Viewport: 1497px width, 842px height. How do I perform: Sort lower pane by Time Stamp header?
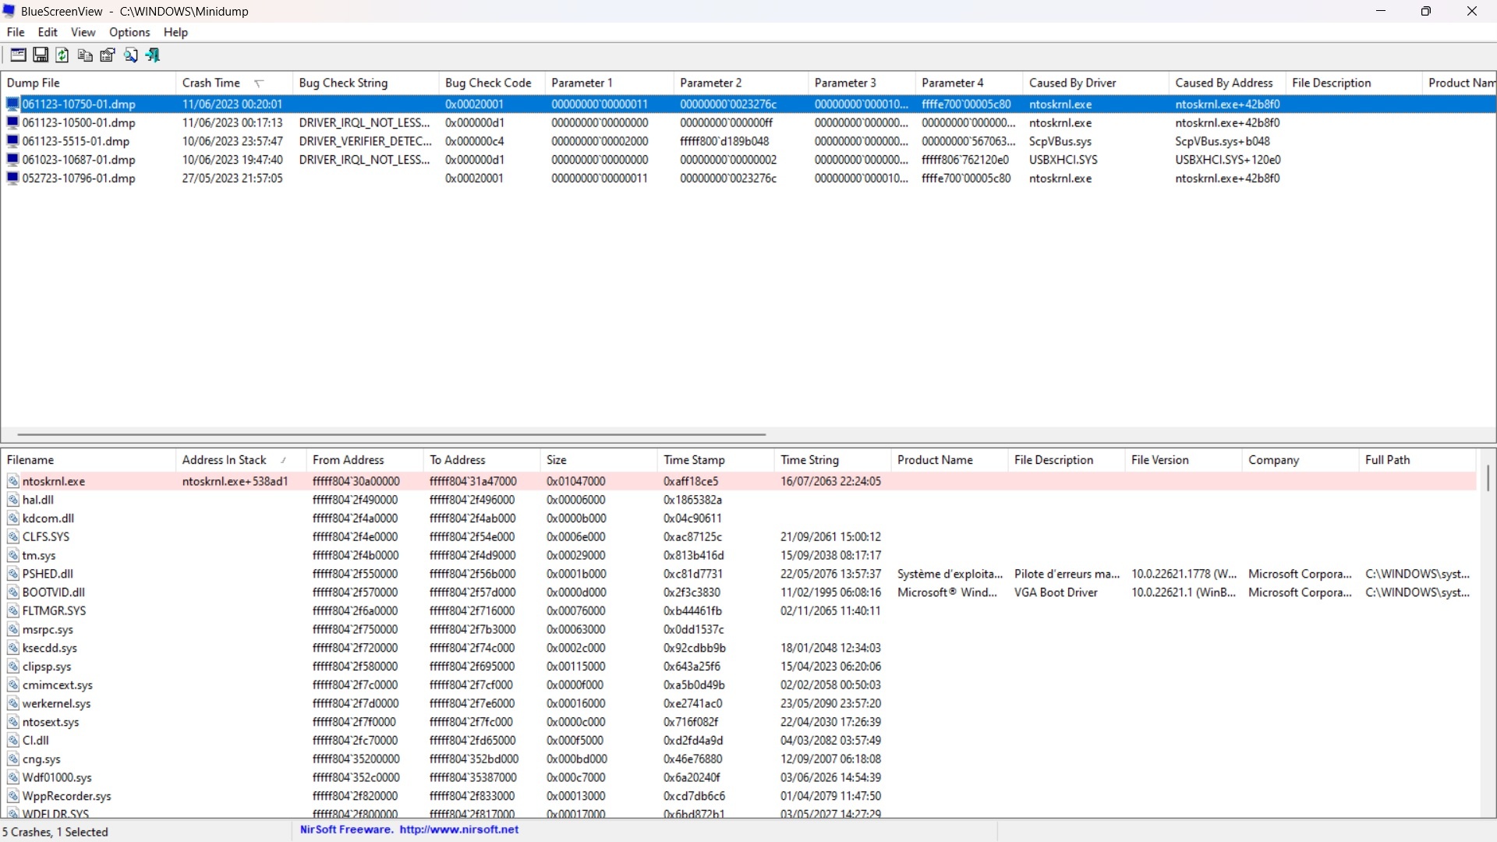click(715, 460)
